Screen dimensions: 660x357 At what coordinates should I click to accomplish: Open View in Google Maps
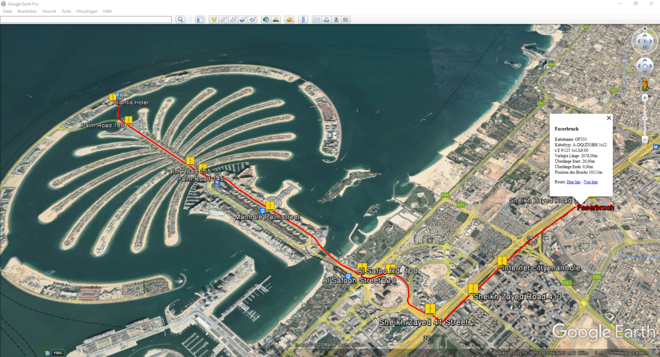pos(346,19)
